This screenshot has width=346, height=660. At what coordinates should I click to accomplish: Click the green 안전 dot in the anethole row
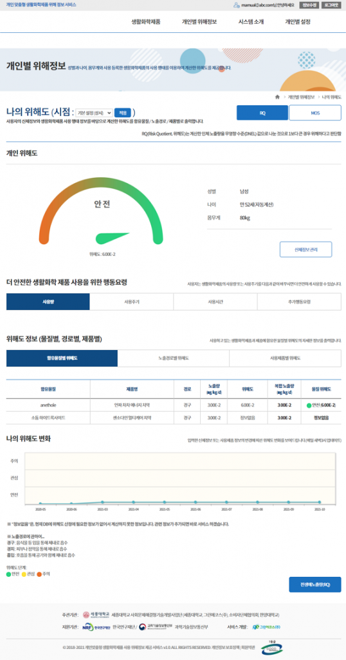[x=309, y=405]
